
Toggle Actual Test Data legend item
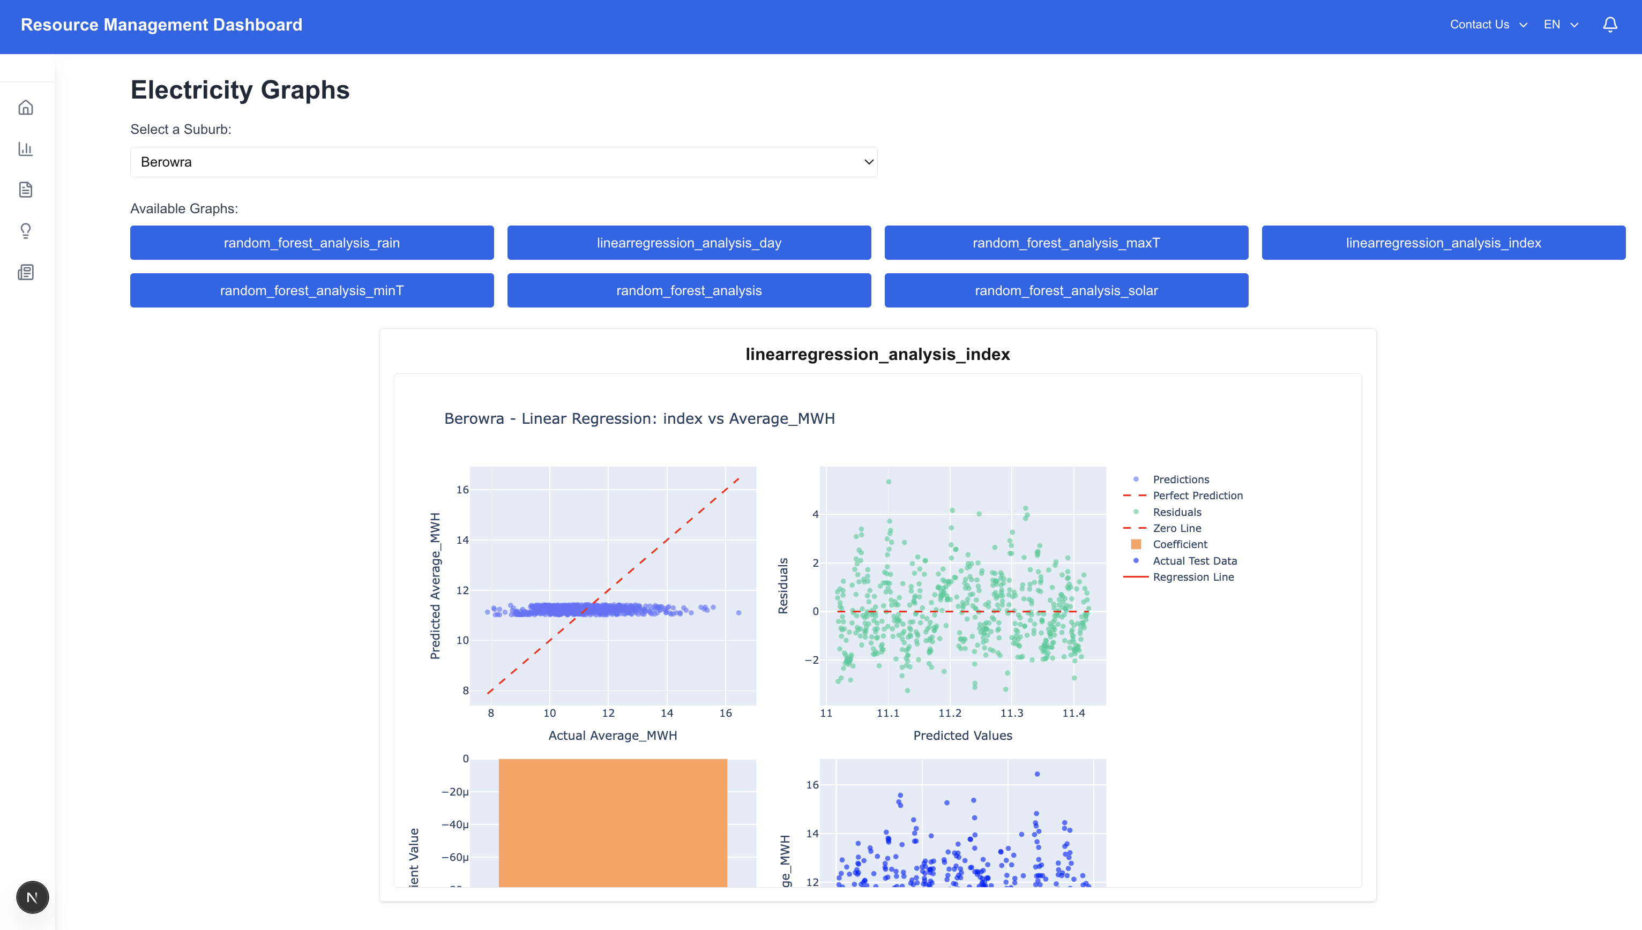(x=1194, y=561)
